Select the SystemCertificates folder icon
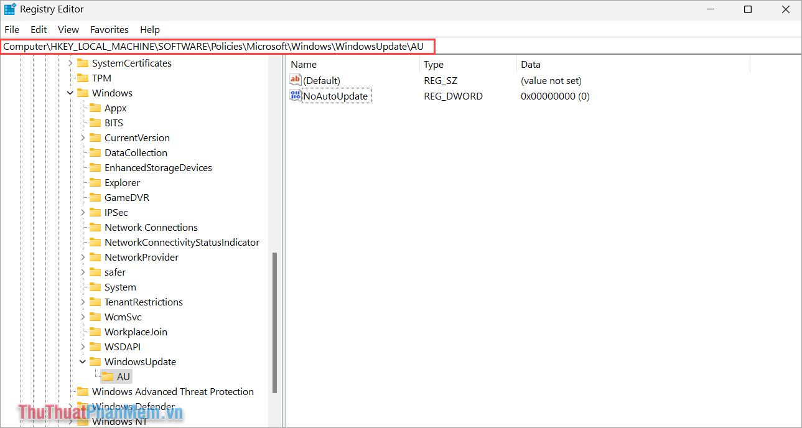 tap(83, 63)
